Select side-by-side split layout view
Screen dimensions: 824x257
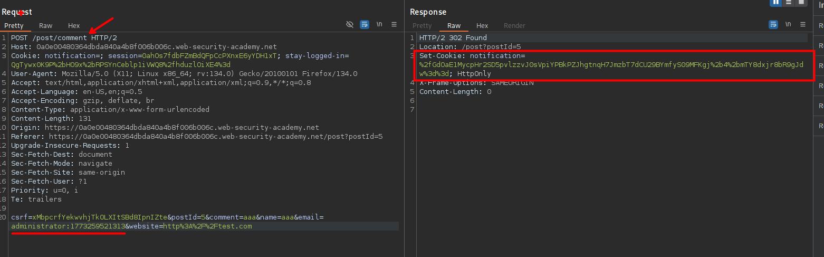pos(776,2)
